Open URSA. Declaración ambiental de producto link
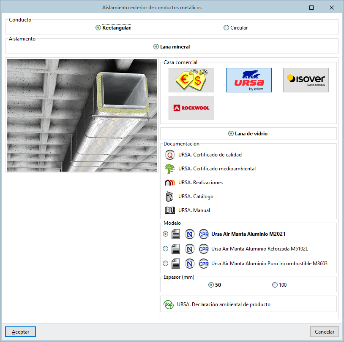Image resolution: width=344 pixels, height=342 pixels. [224, 304]
